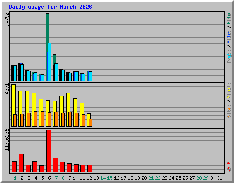Click day label "30" on the x-axis

(213, 178)
